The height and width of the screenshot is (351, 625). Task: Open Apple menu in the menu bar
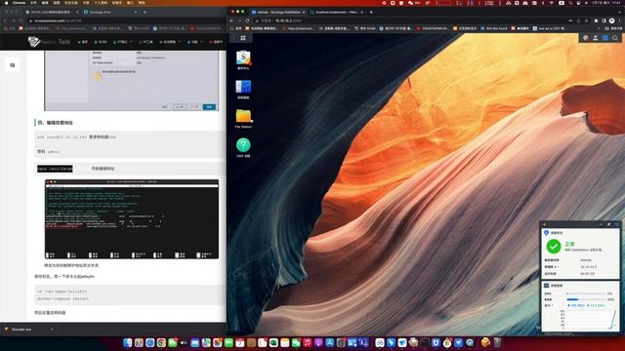tap(6, 3)
